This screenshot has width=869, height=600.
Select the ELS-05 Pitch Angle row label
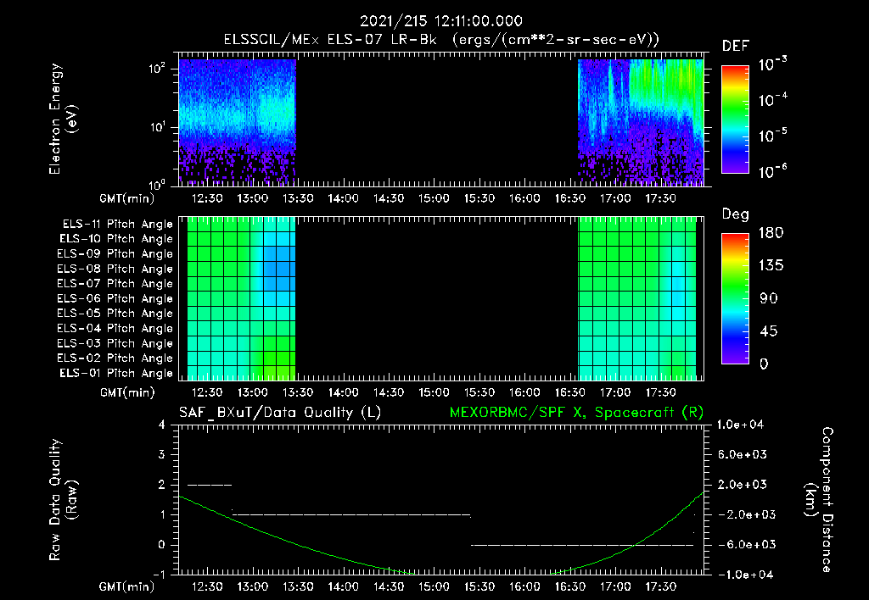click(x=115, y=314)
